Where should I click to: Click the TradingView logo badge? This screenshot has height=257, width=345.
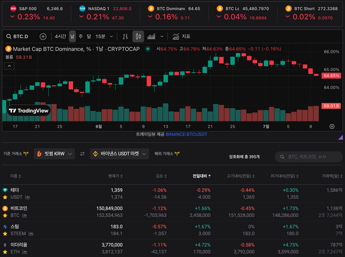click(x=29, y=111)
